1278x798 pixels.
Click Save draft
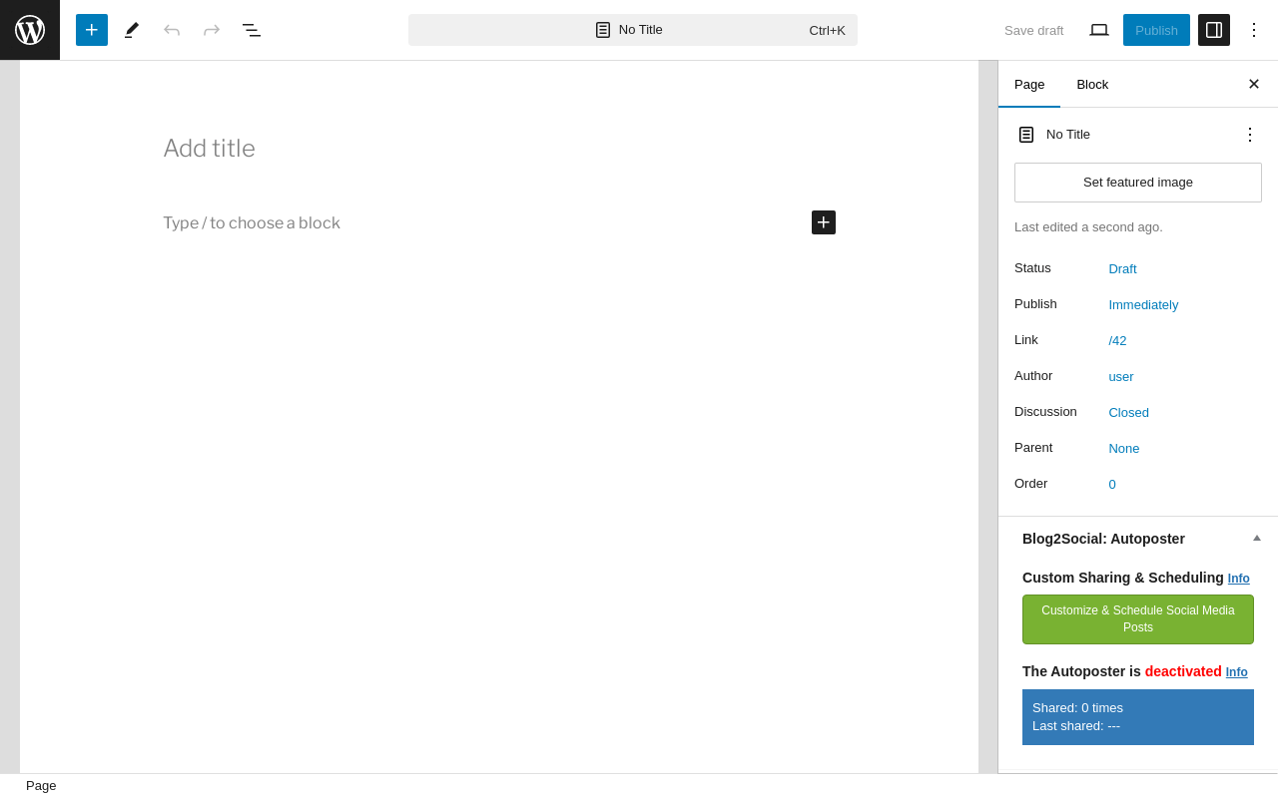[1033, 30]
